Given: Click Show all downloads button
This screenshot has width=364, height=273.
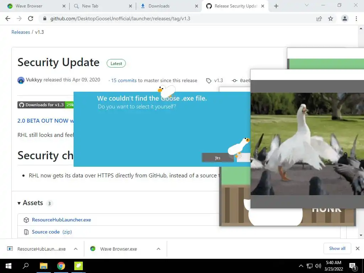Looking at the screenshot, I should 337,248.
